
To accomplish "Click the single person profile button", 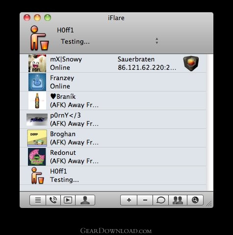I will click(85, 200).
